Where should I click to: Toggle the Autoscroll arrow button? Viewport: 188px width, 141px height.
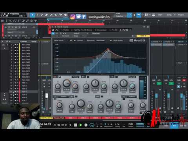(139, 15)
